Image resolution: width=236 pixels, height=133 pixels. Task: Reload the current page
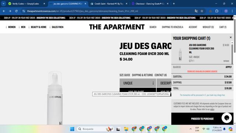[16, 11]
